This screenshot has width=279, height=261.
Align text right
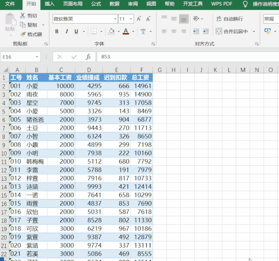(184, 31)
